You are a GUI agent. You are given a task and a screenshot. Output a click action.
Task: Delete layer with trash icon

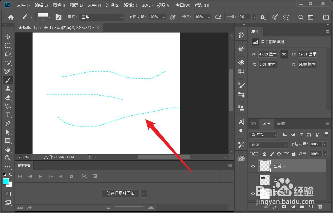(320, 207)
